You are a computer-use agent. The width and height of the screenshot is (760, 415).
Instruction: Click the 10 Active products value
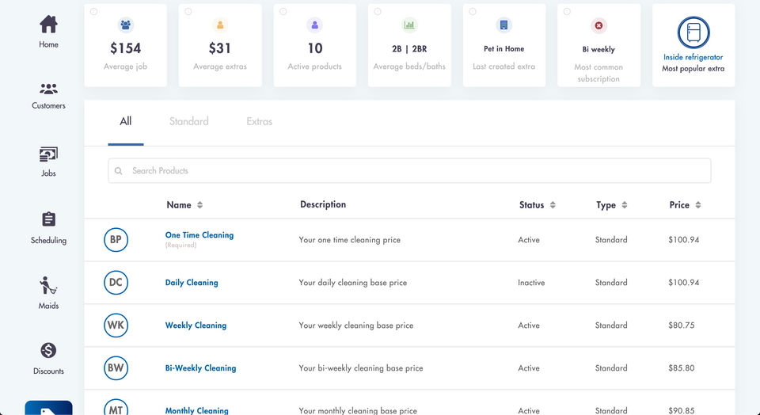315,48
